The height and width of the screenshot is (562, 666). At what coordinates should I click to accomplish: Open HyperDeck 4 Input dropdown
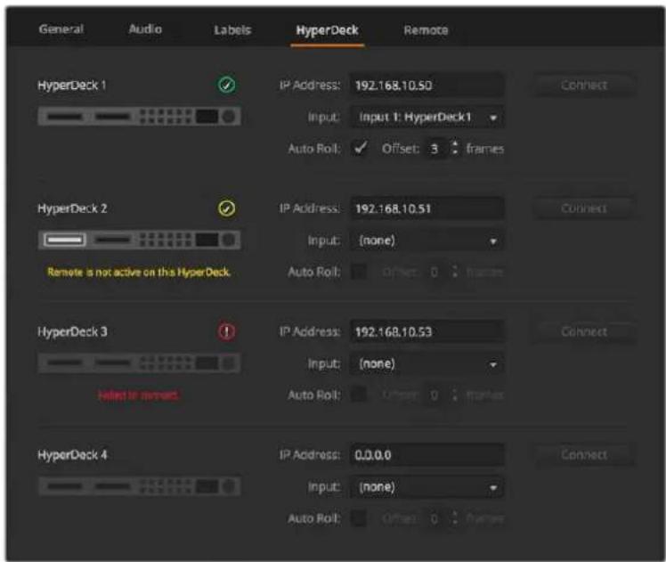click(x=426, y=487)
